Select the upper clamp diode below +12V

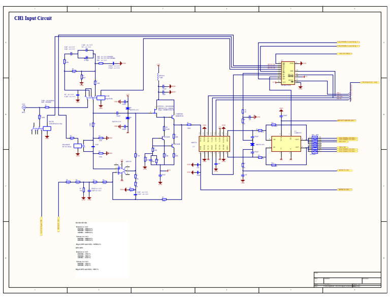127,108
